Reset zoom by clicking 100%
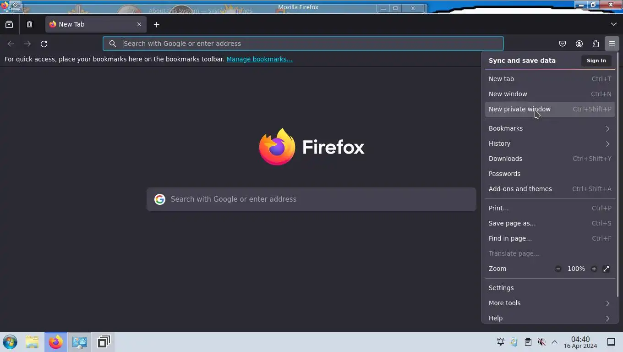Screen dimensions: 623x352 (576, 269)
